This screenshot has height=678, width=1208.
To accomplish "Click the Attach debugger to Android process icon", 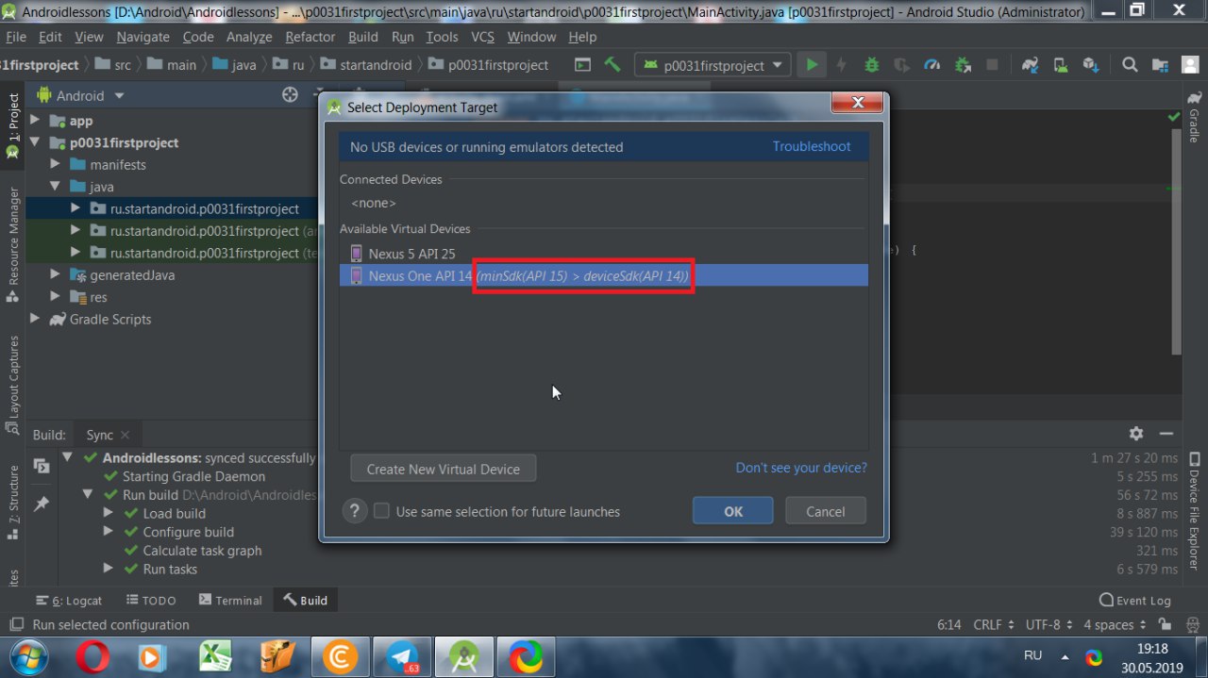I will (x=963, y=65).
